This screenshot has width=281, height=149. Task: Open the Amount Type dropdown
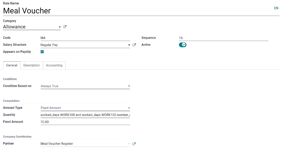129,108
